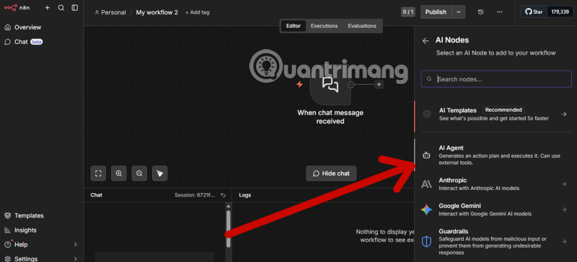Add the AI Agent node
Screen dimensions: 577x262
[x=495, y=155]
